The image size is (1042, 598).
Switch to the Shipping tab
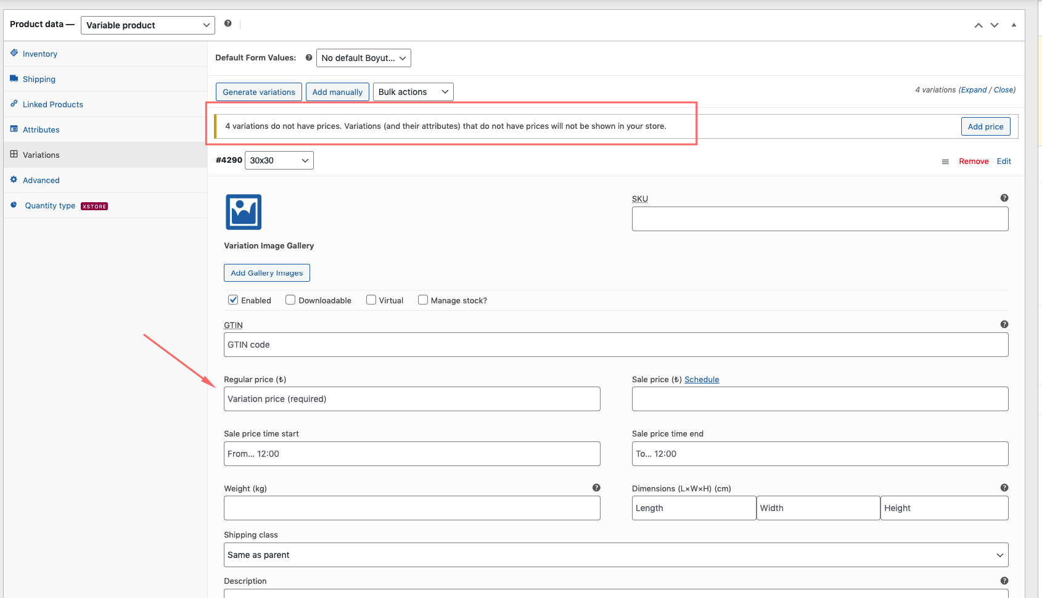coord(105,79)
